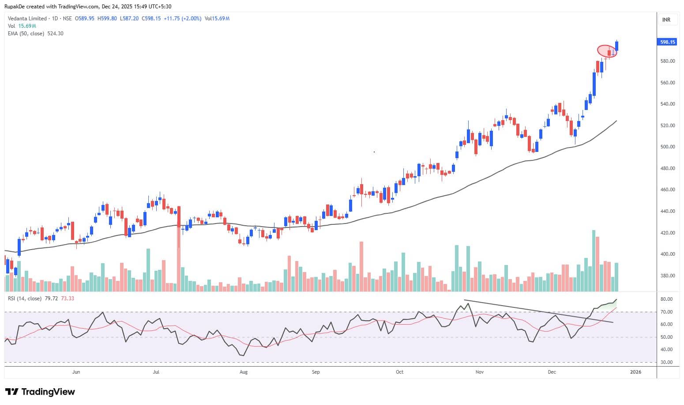Select the red ellipse drawing on recent candles
The height and width of the screenshot is (405, 684).
[605, 51]
